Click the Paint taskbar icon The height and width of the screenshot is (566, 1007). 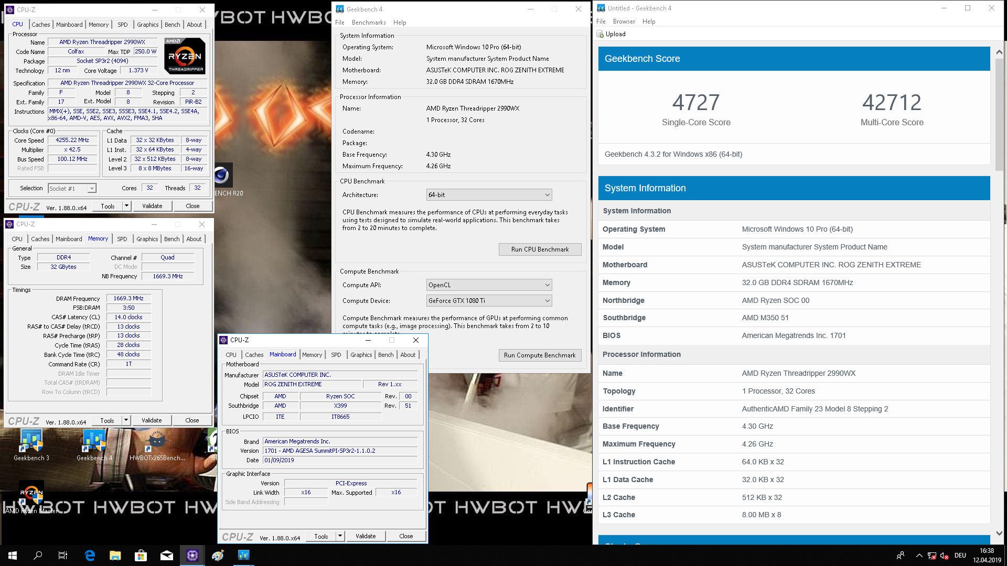[x=218, y=556]
